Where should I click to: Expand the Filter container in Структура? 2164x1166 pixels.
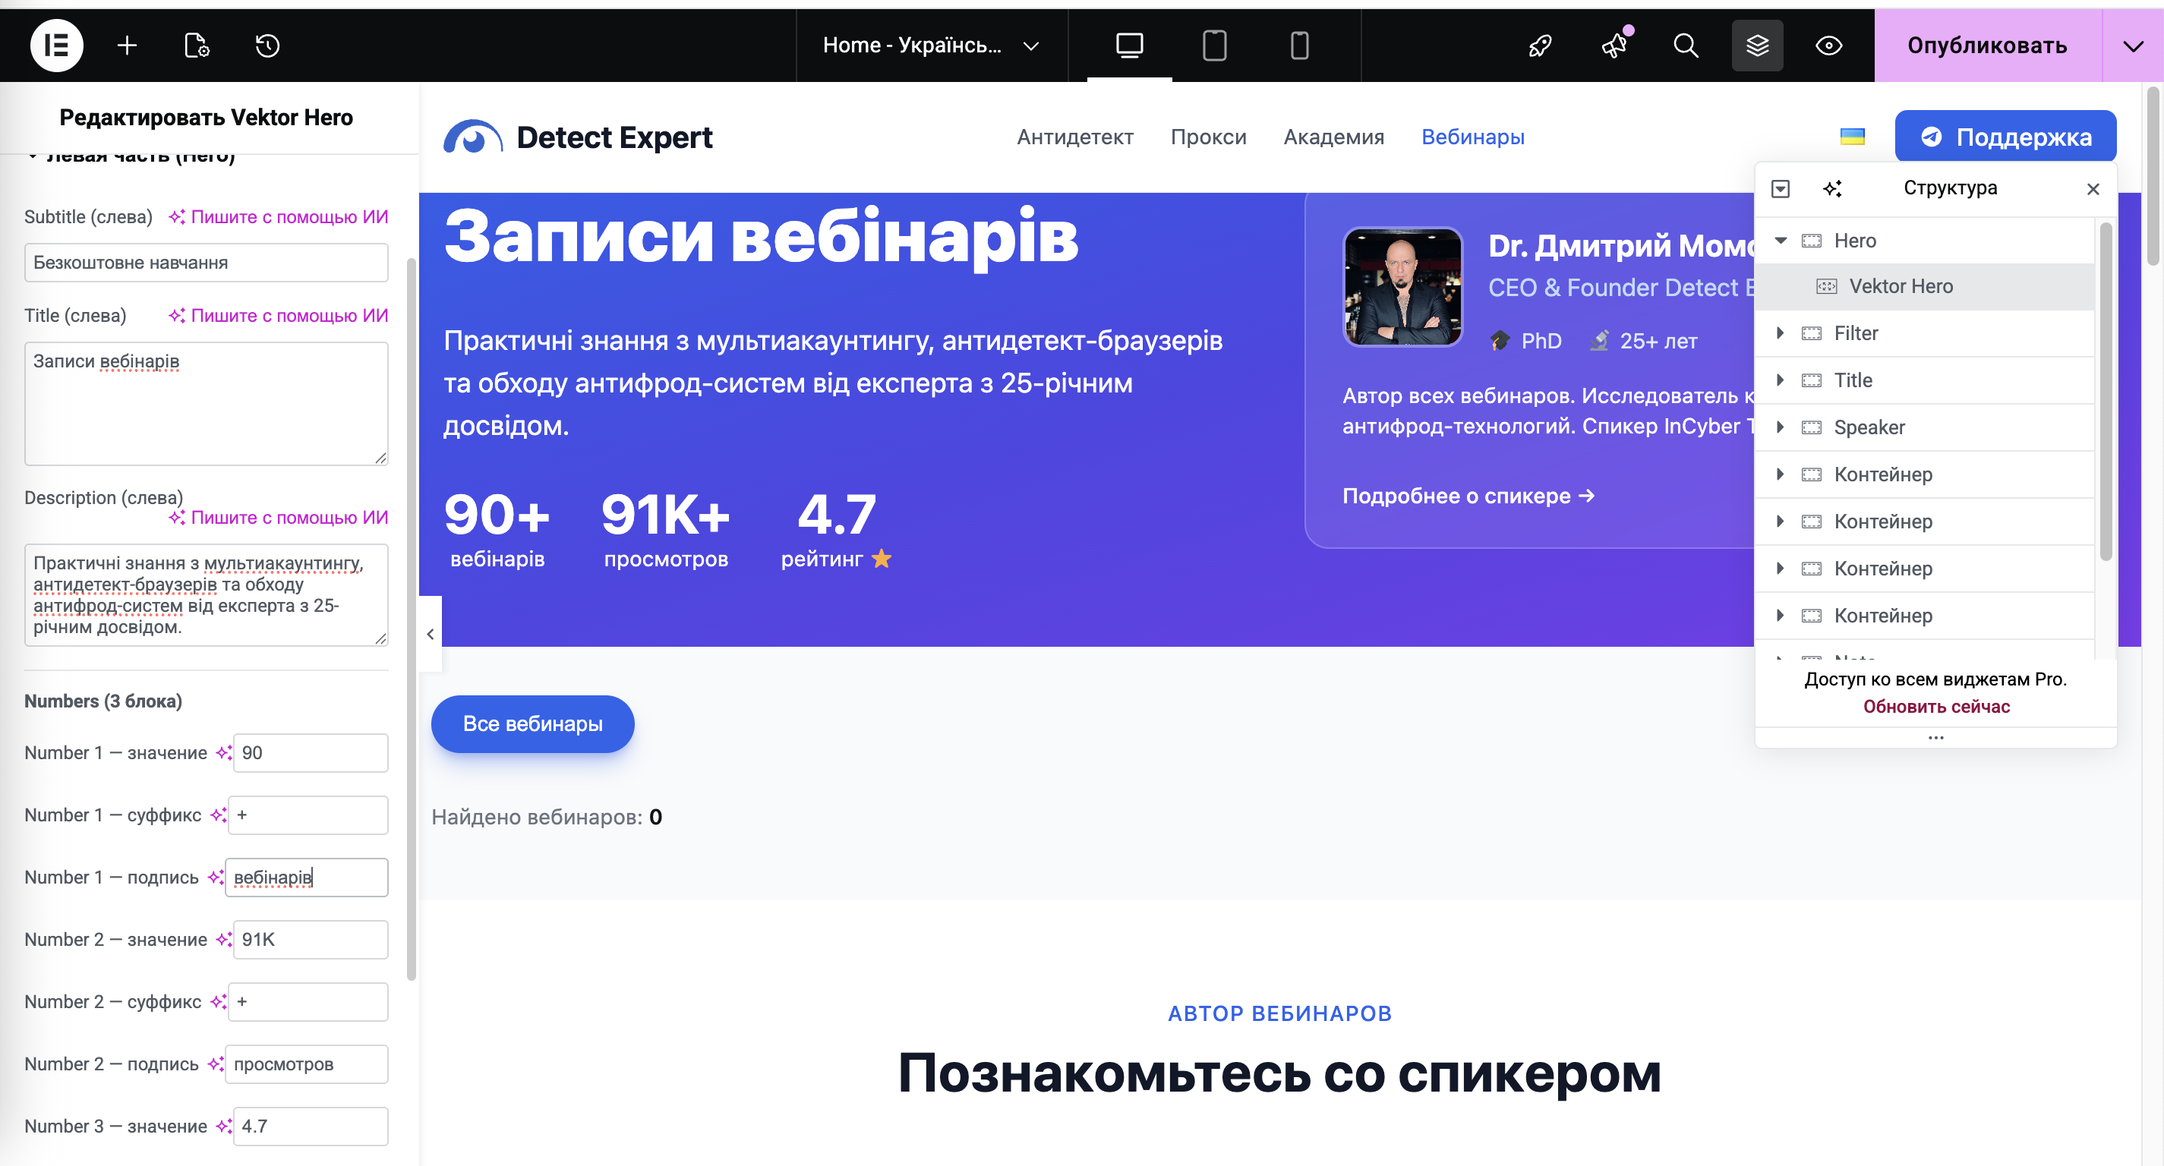click(x=1779, y=332)
